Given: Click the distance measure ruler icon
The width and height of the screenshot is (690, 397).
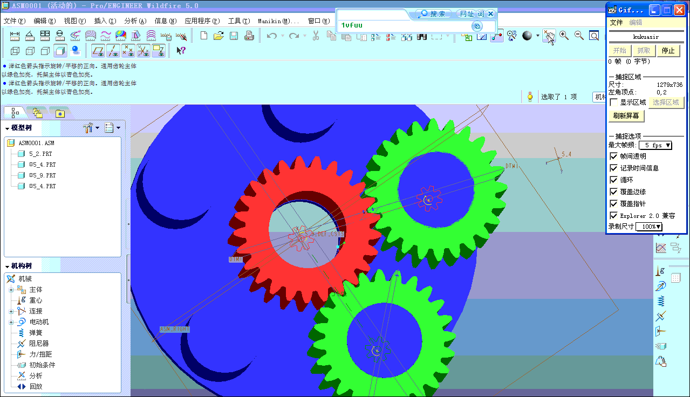Looking at the screenshot, I should pyautogui.click(x=15, y=36).
